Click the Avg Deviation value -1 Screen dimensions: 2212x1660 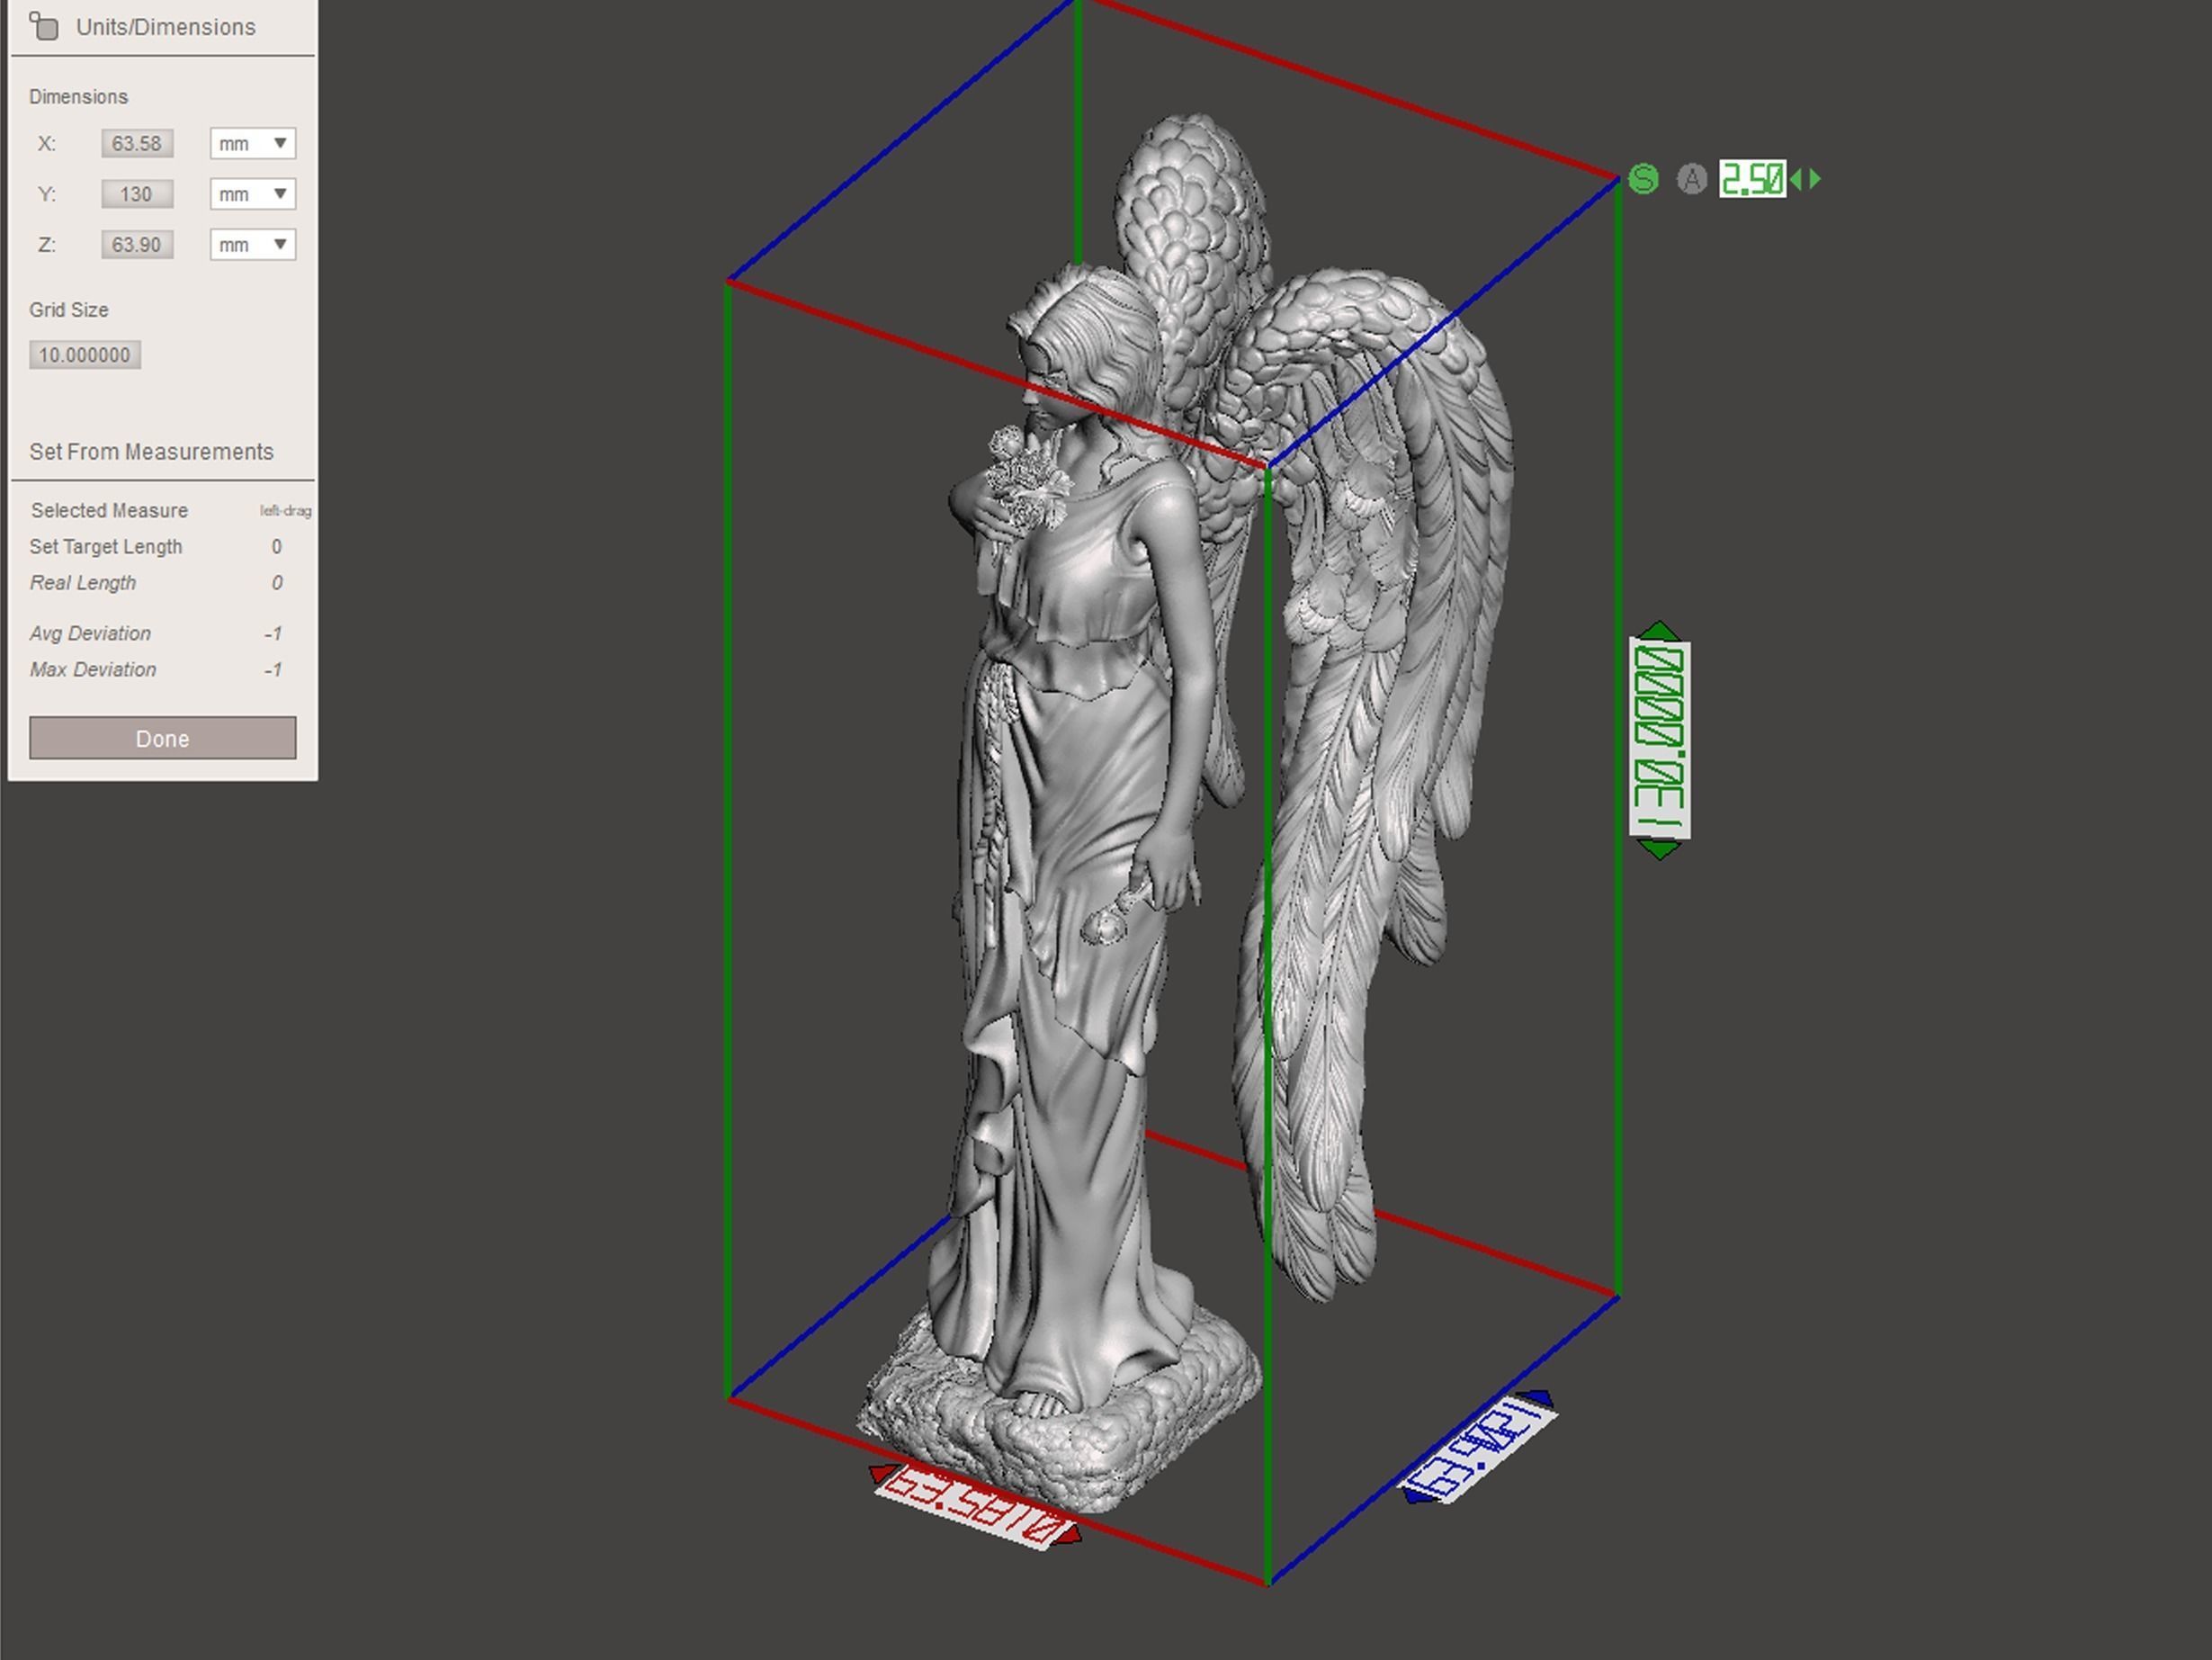[x=273, y=634]
